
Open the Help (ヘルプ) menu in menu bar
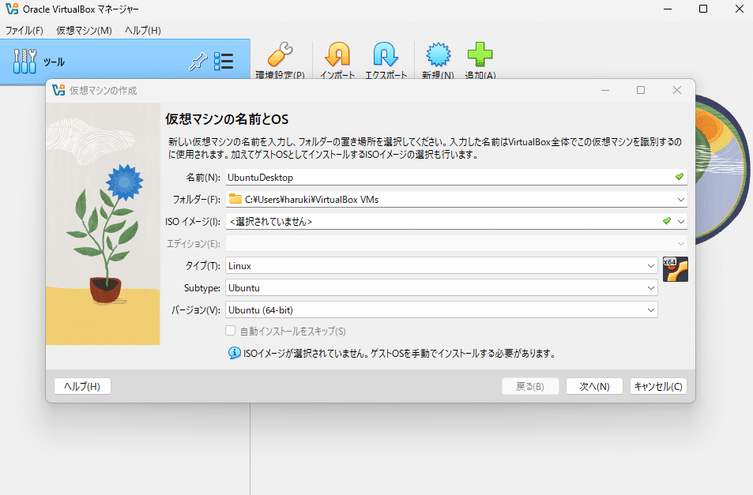click(143, 30)
